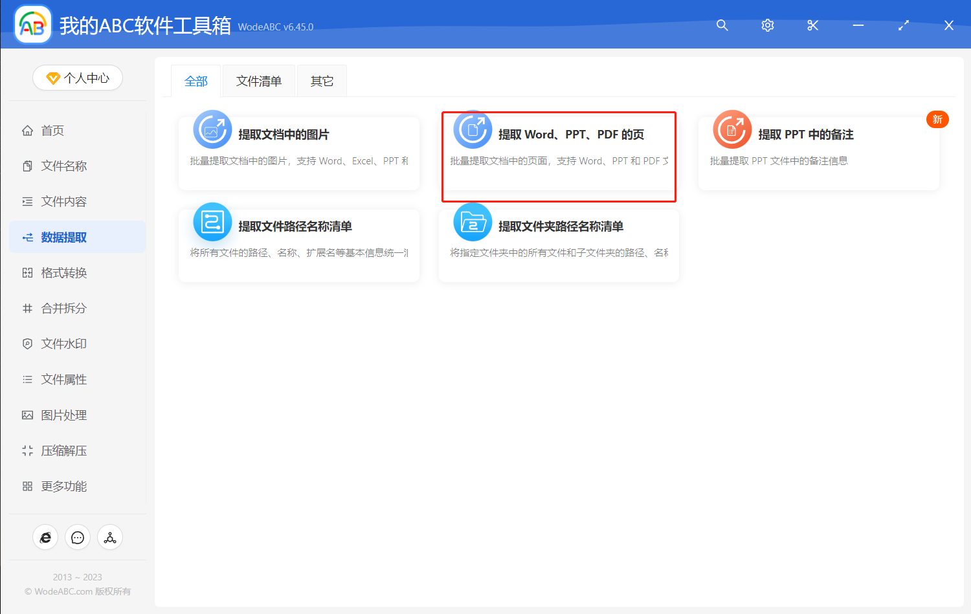Open the 提取 PPT 中的备注 tool icon
This screenshot has width=971, height=614.
(732, 129)
